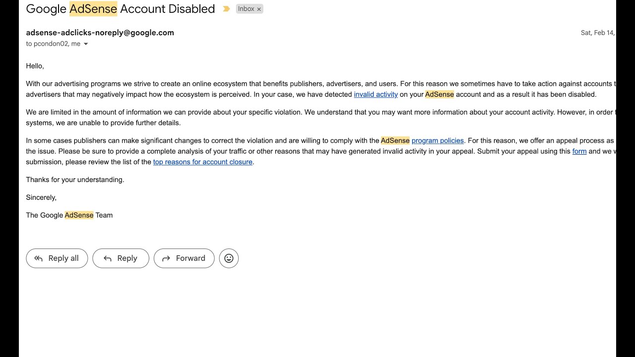Click the Inbox label chip
635x357 pixels.
tap(246, 9)
